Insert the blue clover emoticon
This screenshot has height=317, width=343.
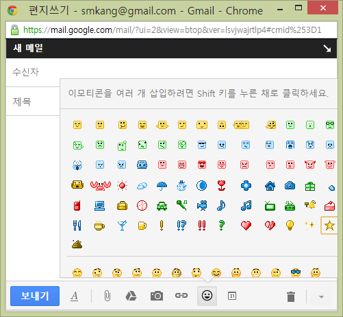[246, 185]
